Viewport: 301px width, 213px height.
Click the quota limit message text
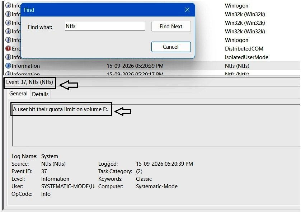(61, 109)
